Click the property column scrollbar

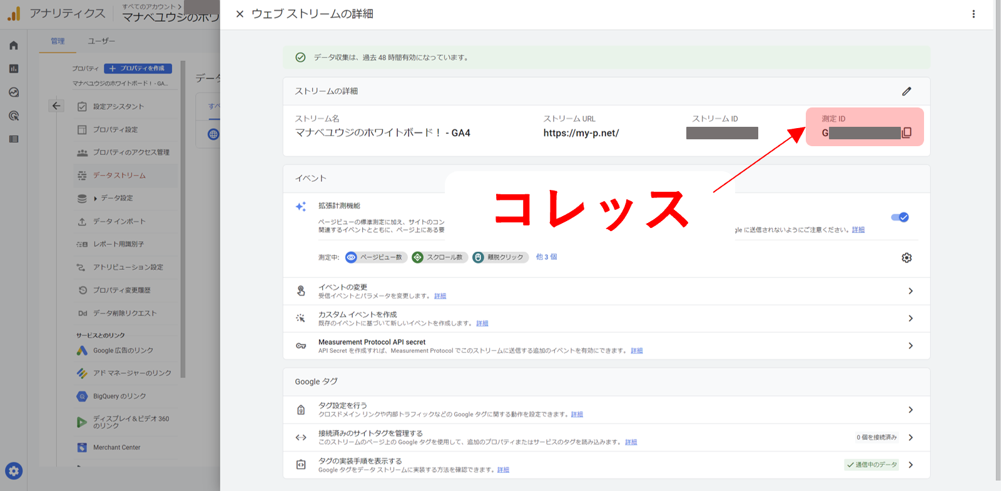[x=183, y=219]
